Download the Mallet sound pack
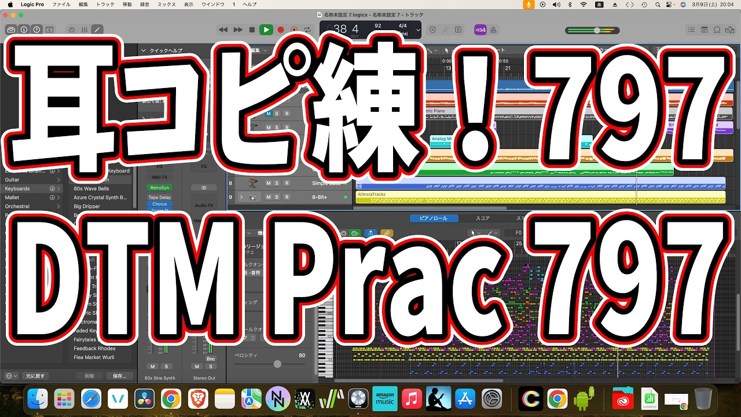The height and width of the screenshot is (417, 741). pyautogui.click(x=52, y=197)
